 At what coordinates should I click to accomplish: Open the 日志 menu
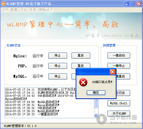click(x=24, y=10)
